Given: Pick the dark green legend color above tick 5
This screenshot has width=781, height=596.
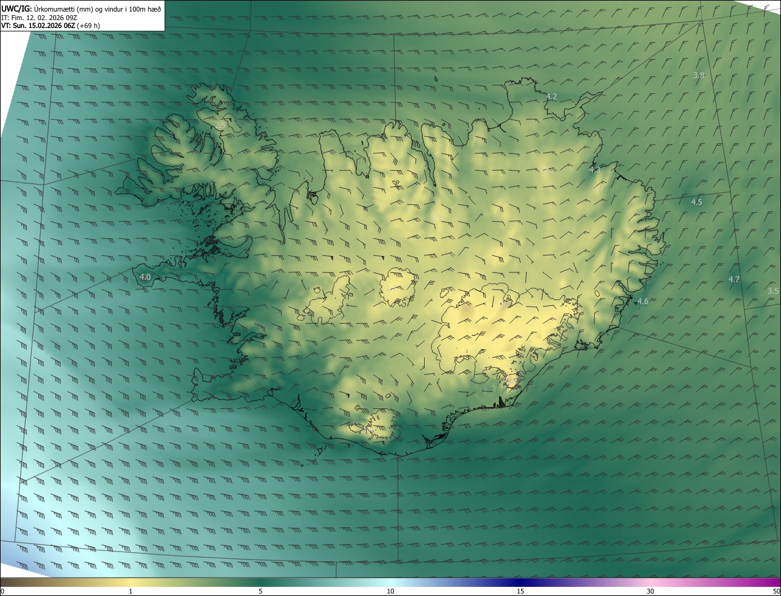Looking at the screenshot, I should click(261, 582).
